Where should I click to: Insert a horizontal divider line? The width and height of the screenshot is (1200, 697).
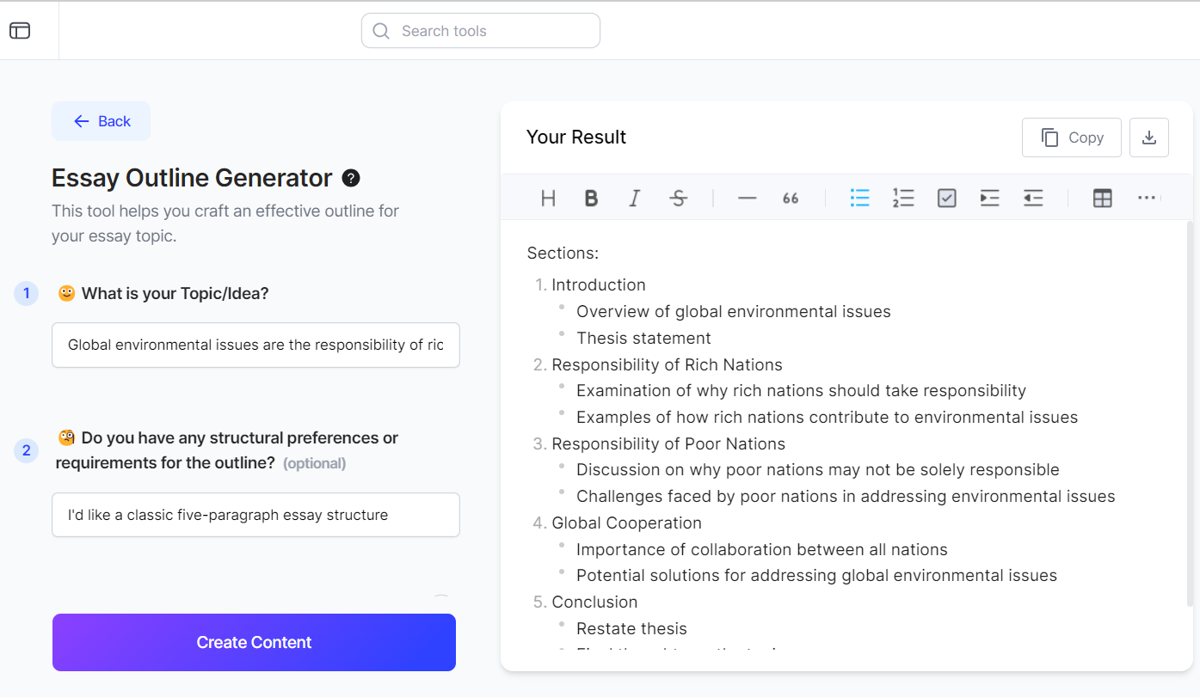click(x=747, y=199)
